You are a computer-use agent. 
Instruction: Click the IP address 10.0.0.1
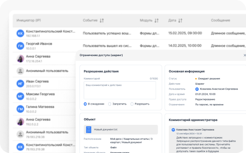31,48
